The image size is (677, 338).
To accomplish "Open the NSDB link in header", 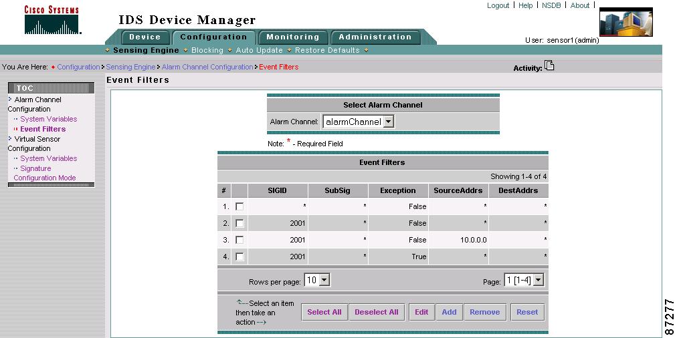I will tap(551, 5).
